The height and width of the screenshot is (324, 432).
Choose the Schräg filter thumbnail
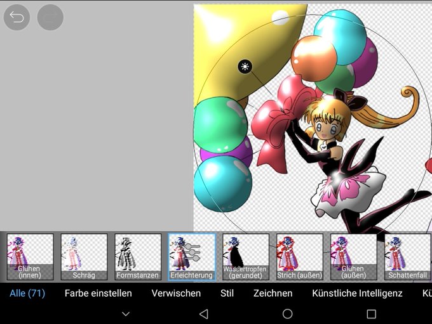coord(84,257)
